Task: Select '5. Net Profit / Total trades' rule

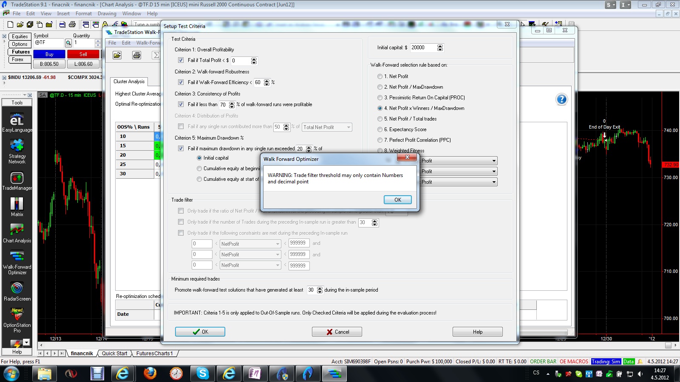Action: click(380, 119)
